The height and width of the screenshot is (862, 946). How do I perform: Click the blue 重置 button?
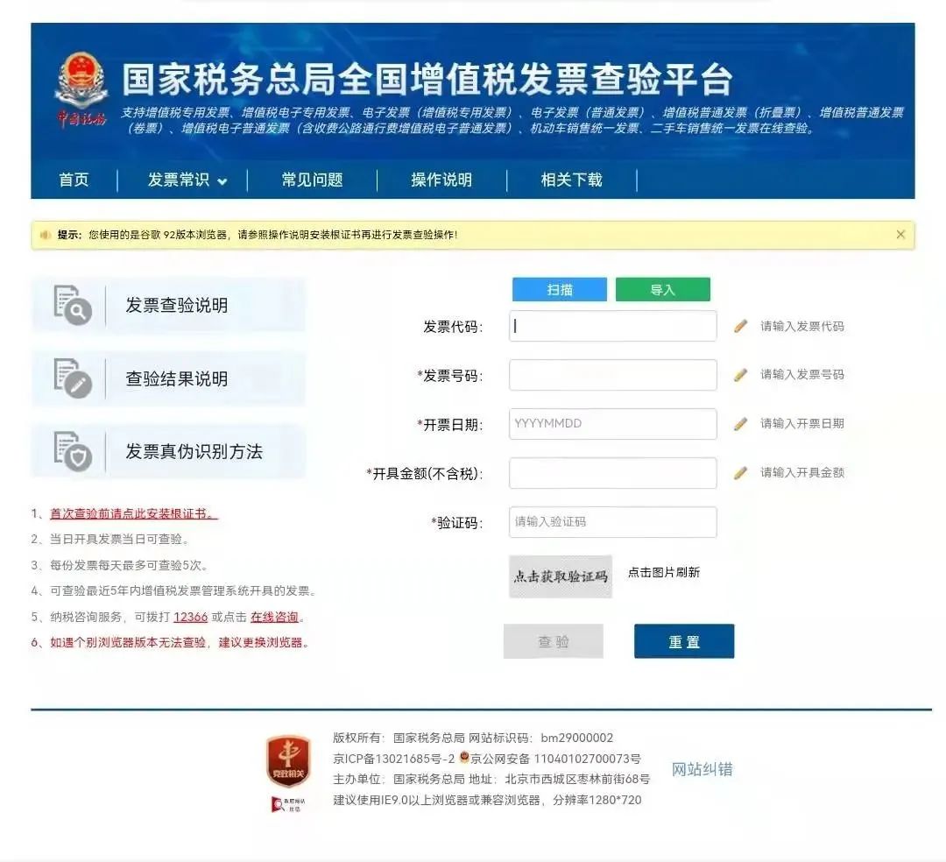click(x=684, y=641)
